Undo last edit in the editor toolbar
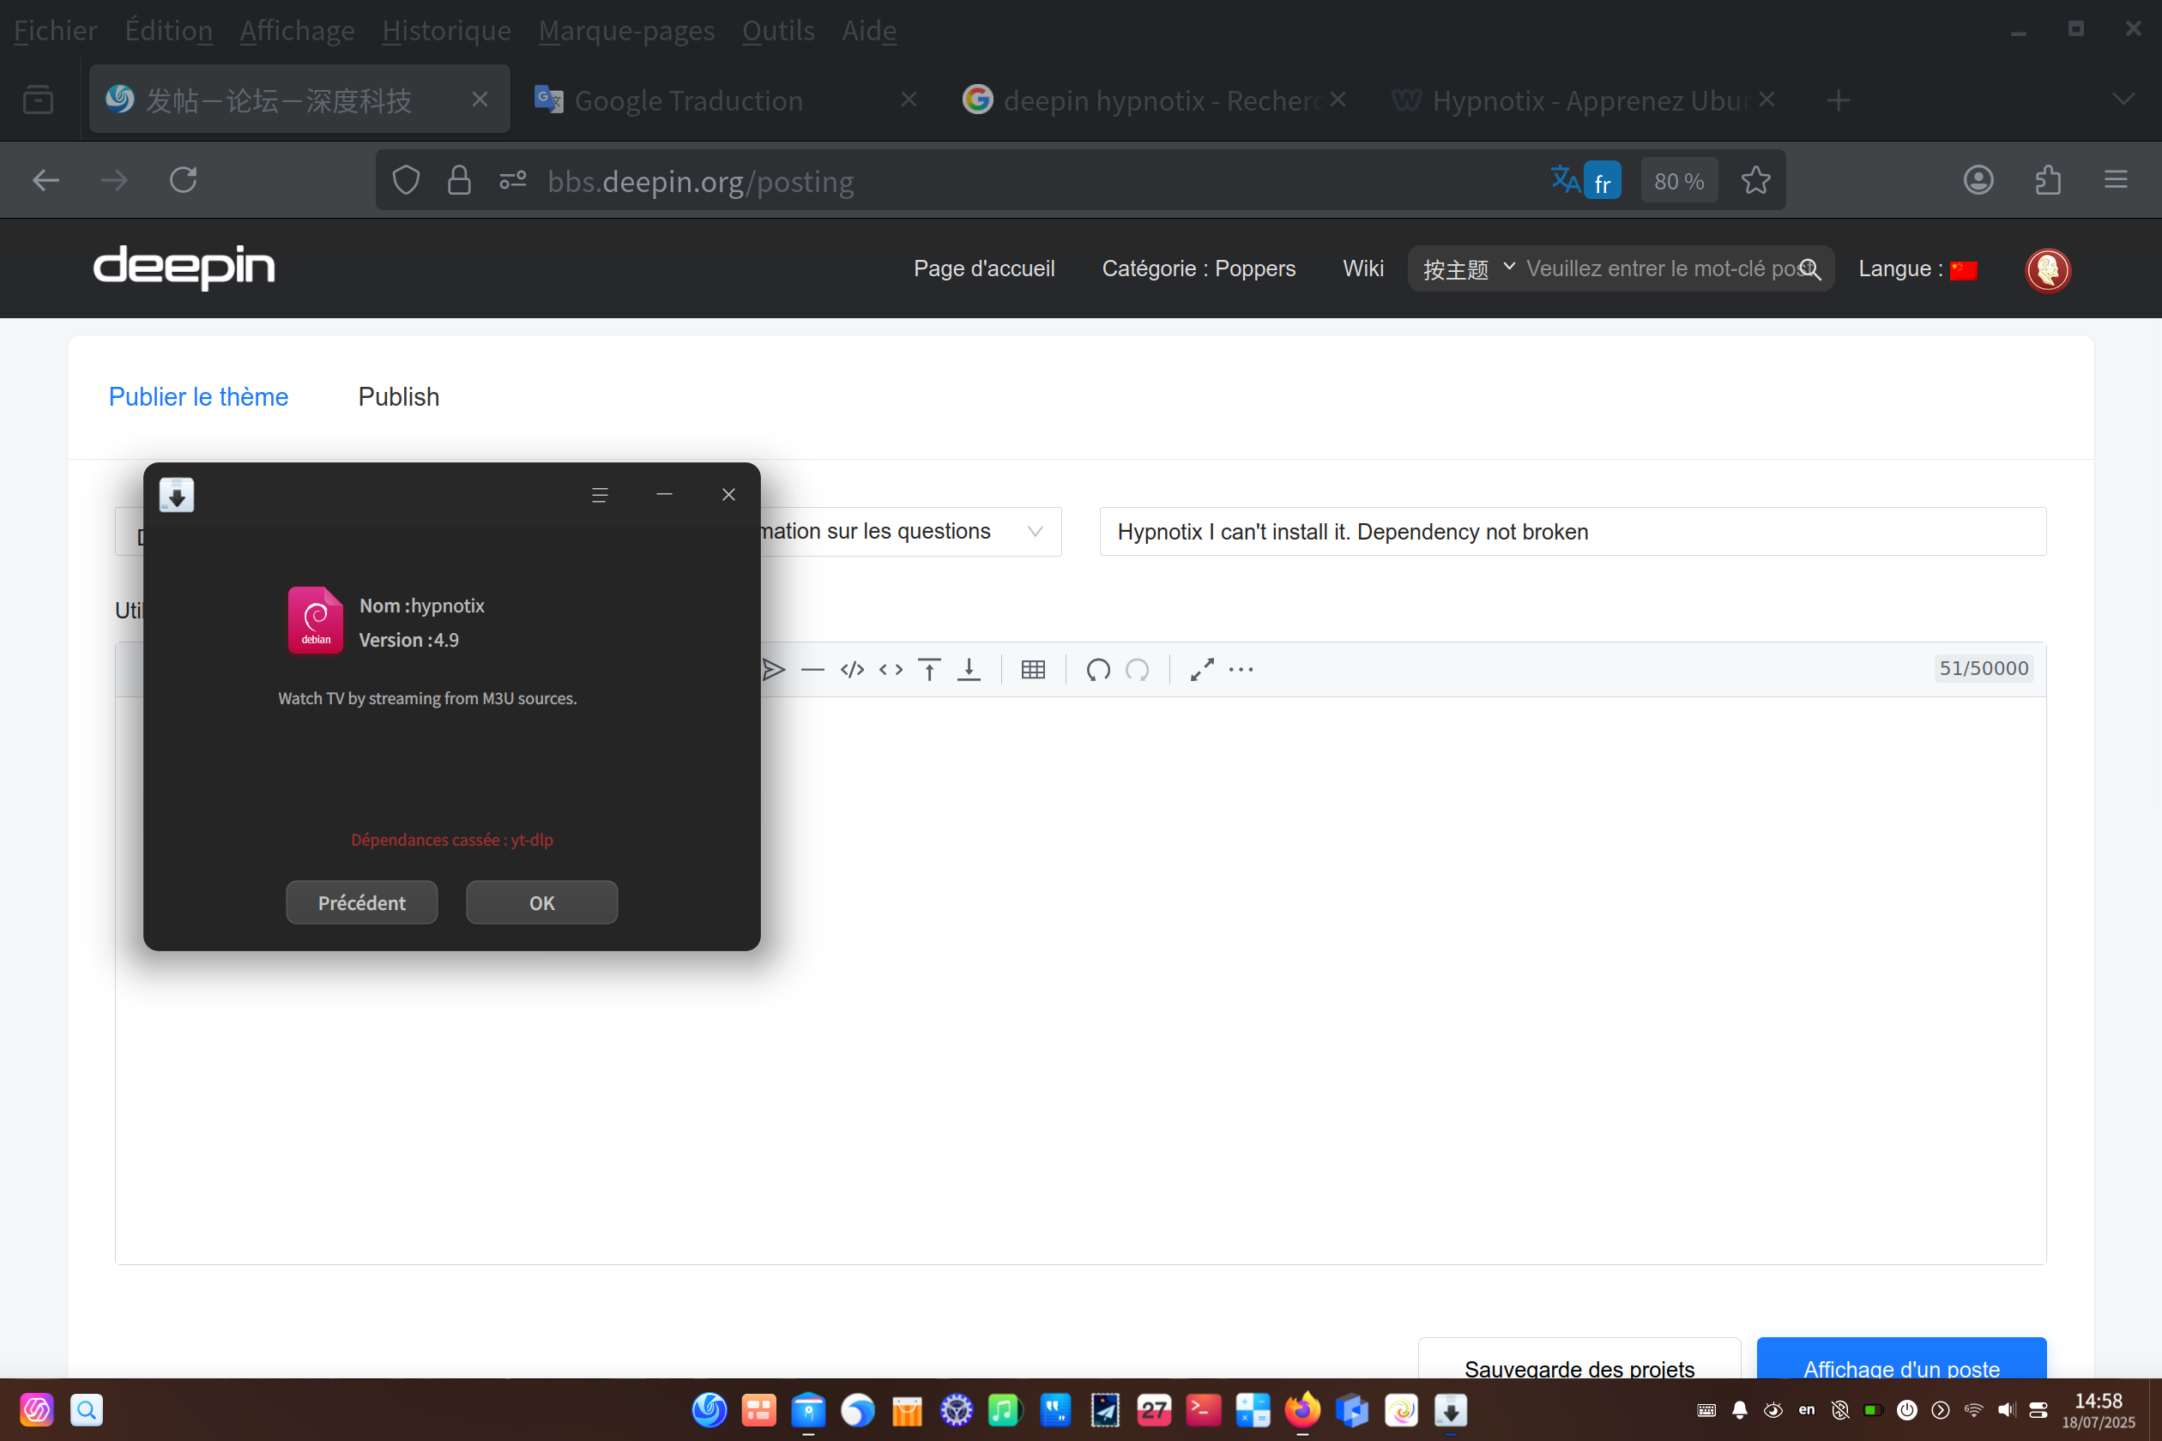Image resolution: width=2162 pixels, height=1441 pixels. pyautogui.click(x=1097, y=670)
